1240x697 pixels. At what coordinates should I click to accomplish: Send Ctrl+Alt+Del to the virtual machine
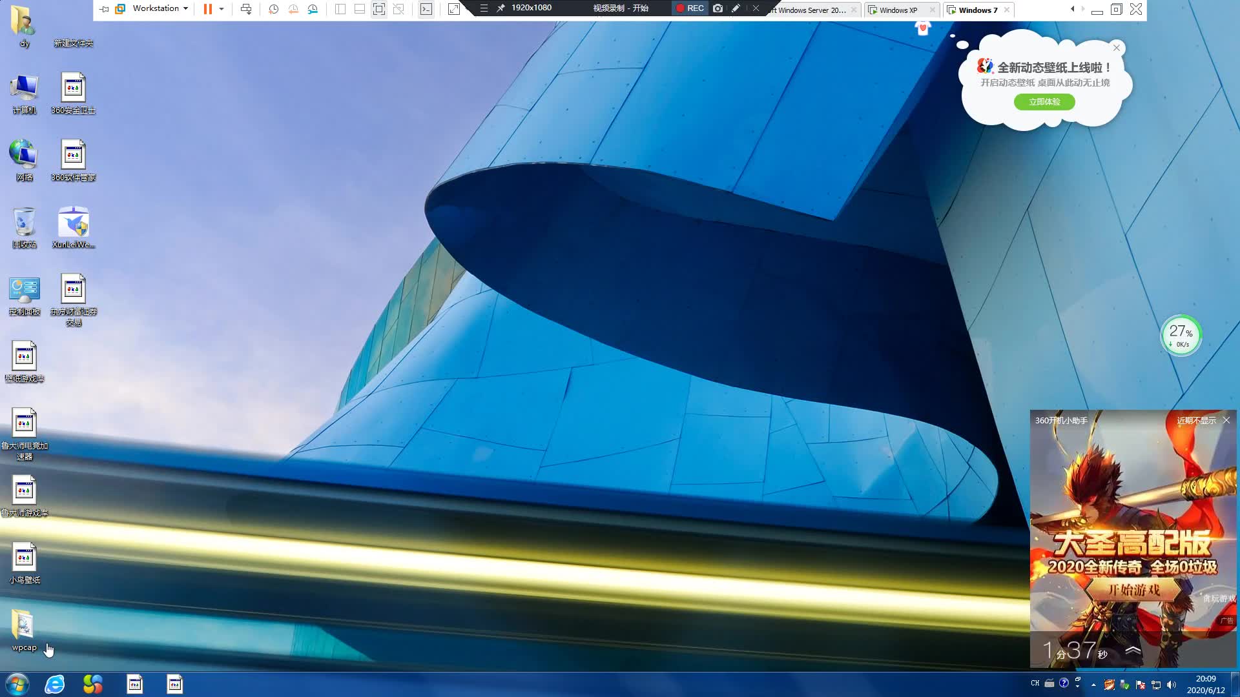tap(246, 9)
